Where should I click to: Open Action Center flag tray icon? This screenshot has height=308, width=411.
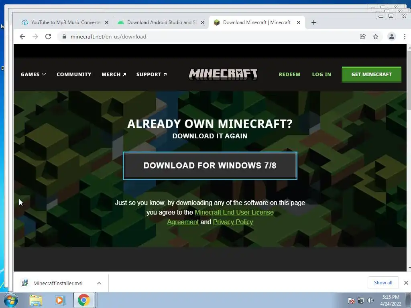click(x=351, y=300)
